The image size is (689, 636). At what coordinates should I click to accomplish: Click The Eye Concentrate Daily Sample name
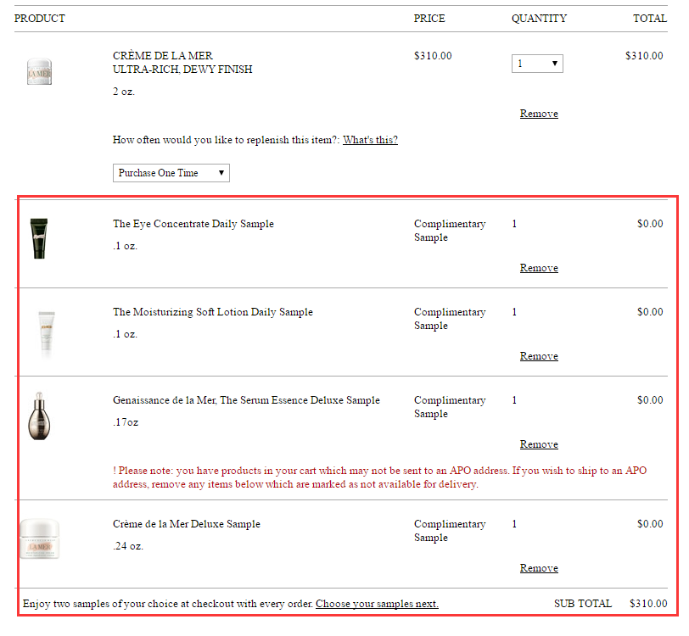pos(193,224)
